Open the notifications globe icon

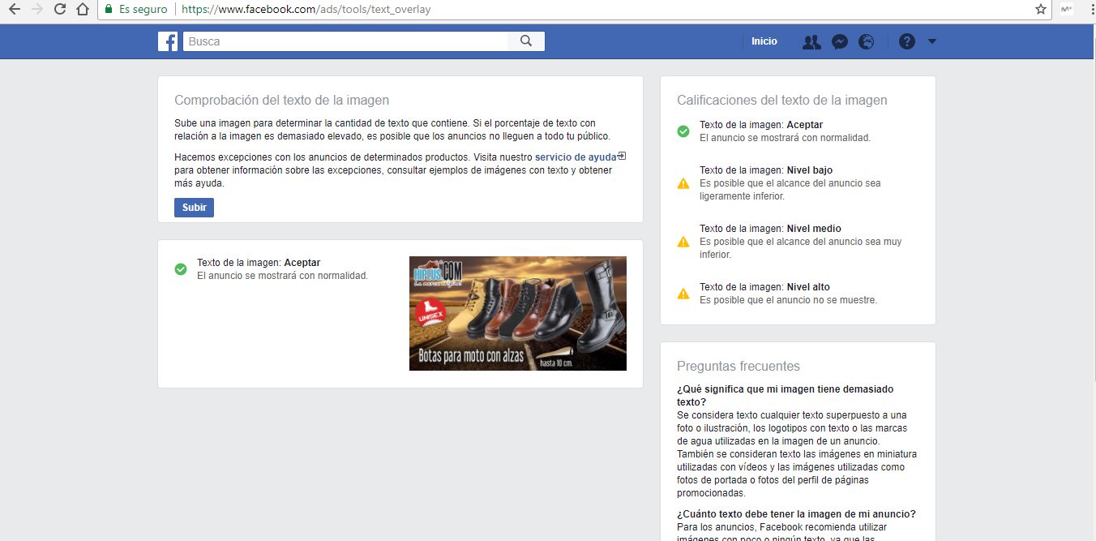click(867, 42)
